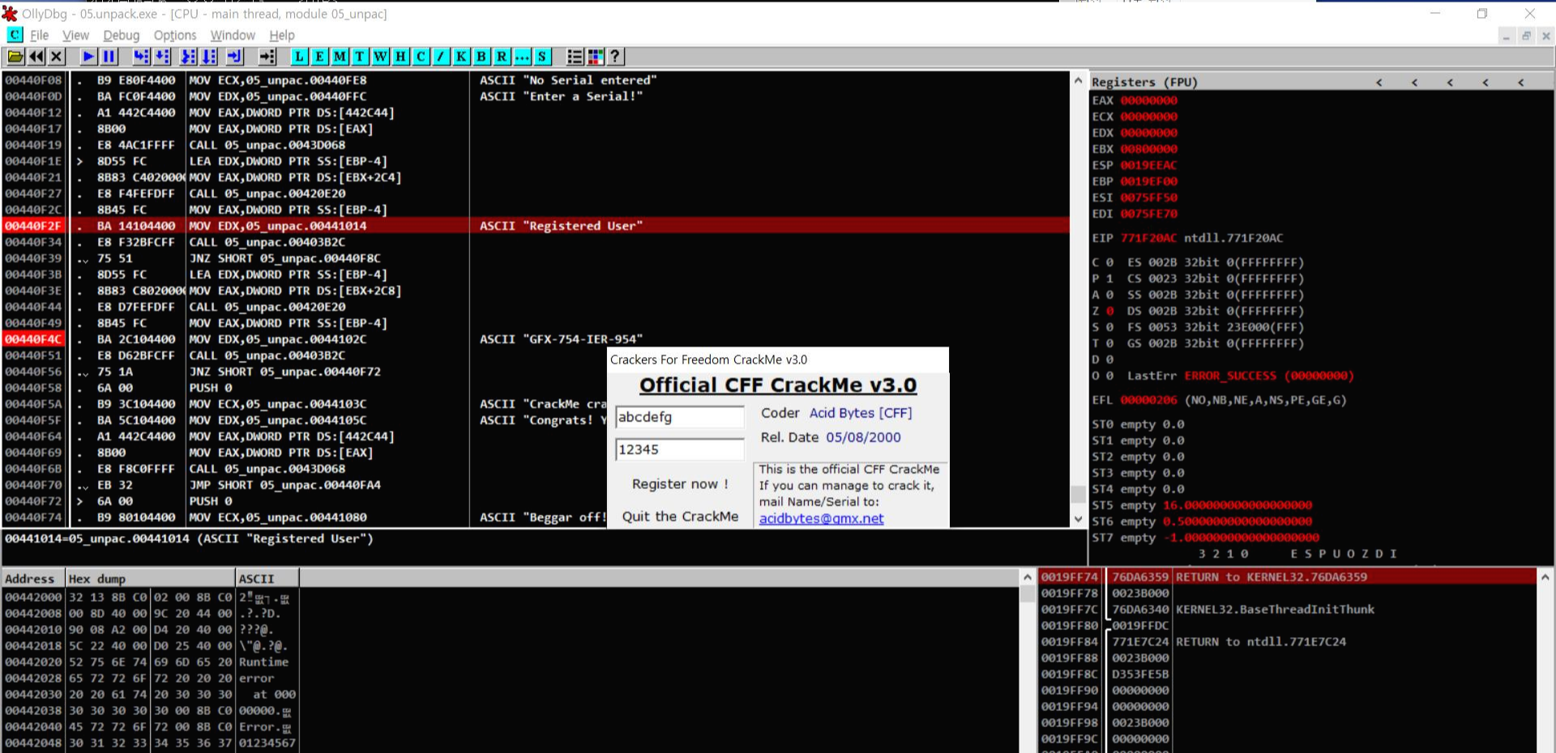Click the Register now ! button
The width and height of the screenshot is (1556, 753).
(680, 483)
